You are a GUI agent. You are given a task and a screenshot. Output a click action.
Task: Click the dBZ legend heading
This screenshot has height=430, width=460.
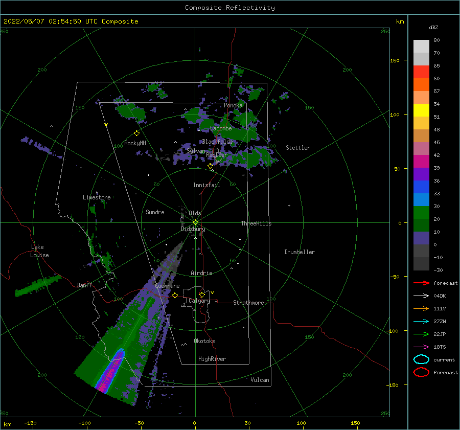[433, 27]
